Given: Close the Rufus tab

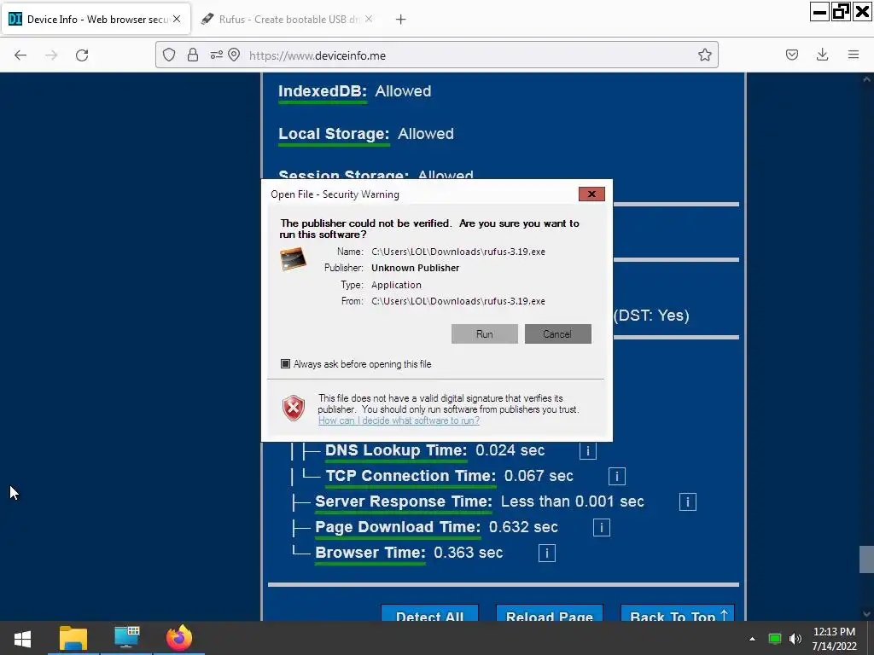Looking at the screenshot, I should click(369, 19).
